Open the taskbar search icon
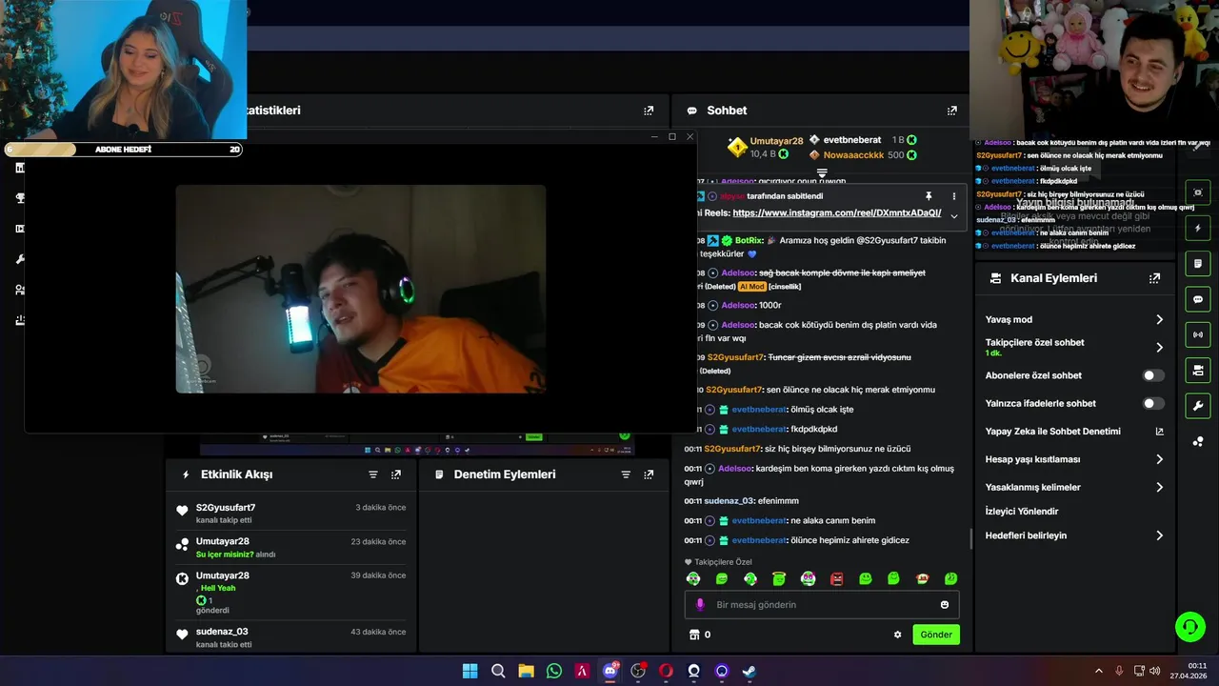This screenshot has width=1219, height=686. 497,671
